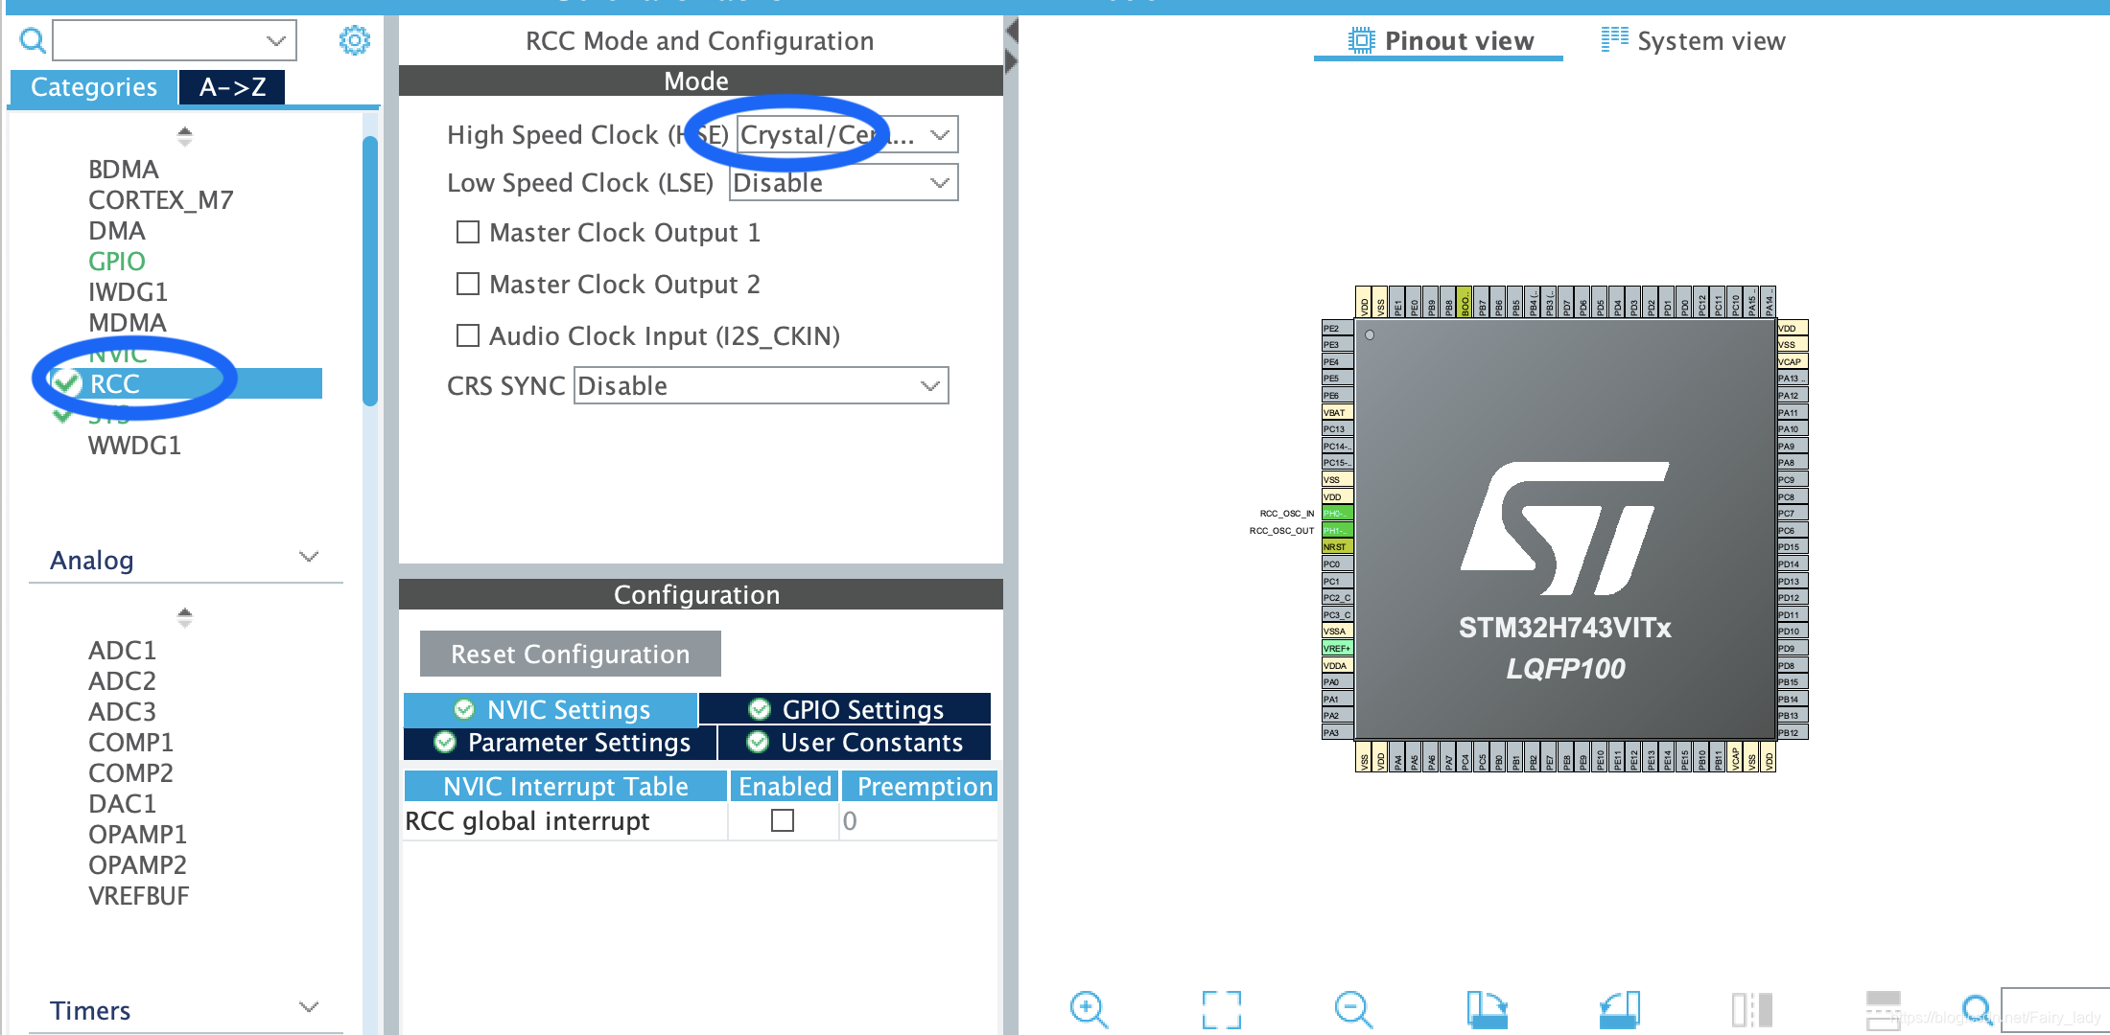Rotate the chip view clockwise
This screenshot has height=1035, width=2110.
pyautogui.click(x=1487, y=1009)
